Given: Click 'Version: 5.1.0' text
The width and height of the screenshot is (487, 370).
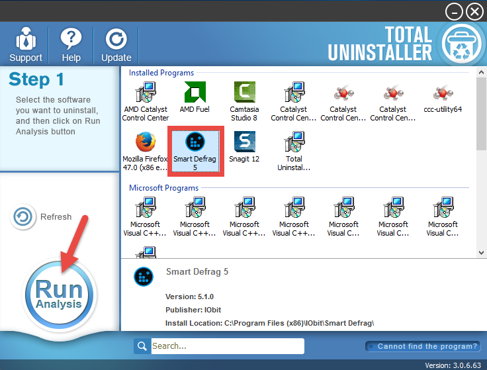Looking at the screenshot, I should pyautogui.click(x=189, y=297).
